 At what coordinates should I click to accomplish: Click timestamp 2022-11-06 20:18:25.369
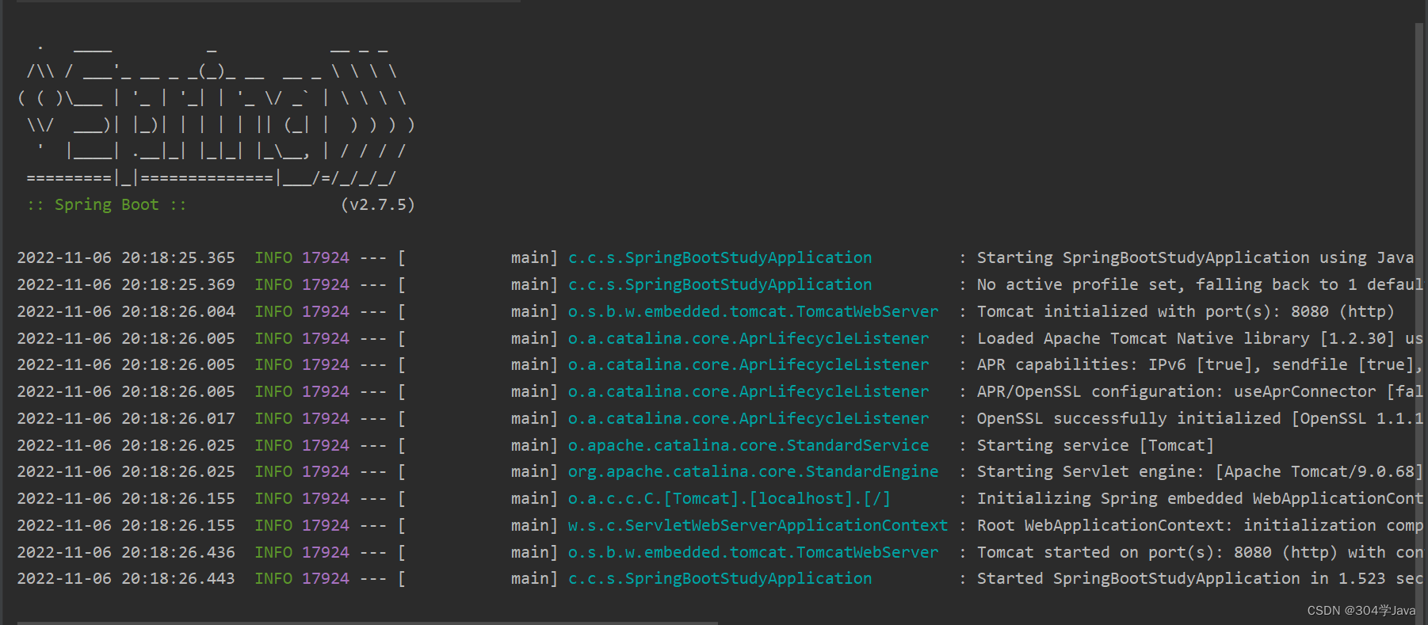126,284
